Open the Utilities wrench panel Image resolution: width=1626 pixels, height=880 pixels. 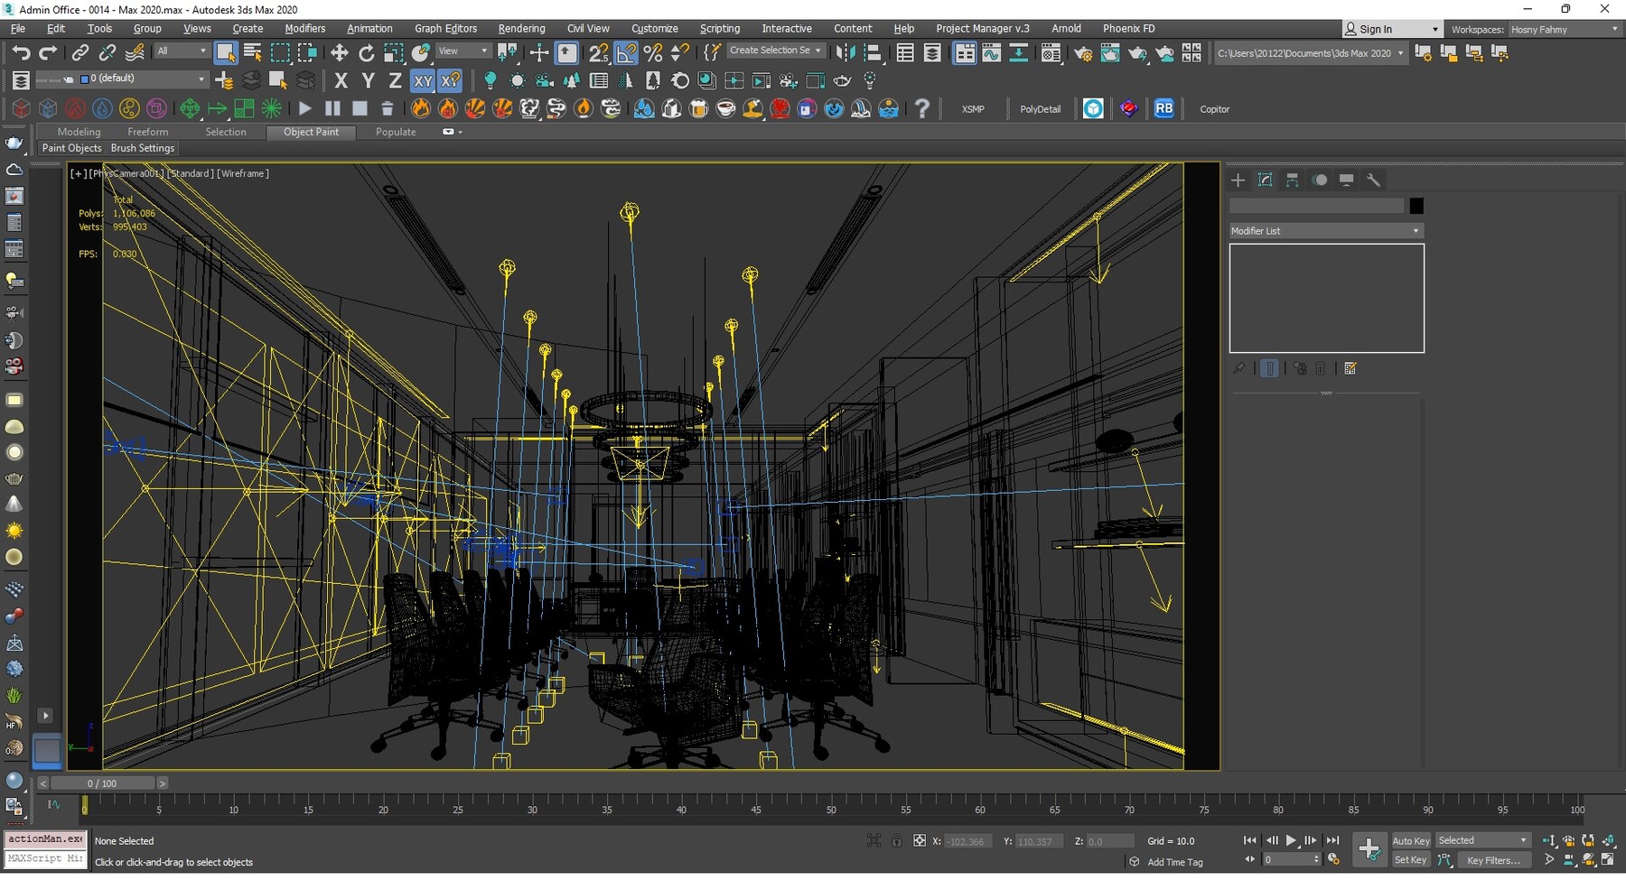tap(1373, 181)
